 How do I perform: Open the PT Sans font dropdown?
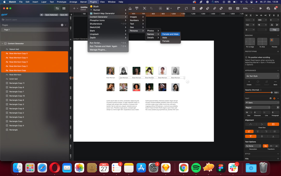[262, 102]
